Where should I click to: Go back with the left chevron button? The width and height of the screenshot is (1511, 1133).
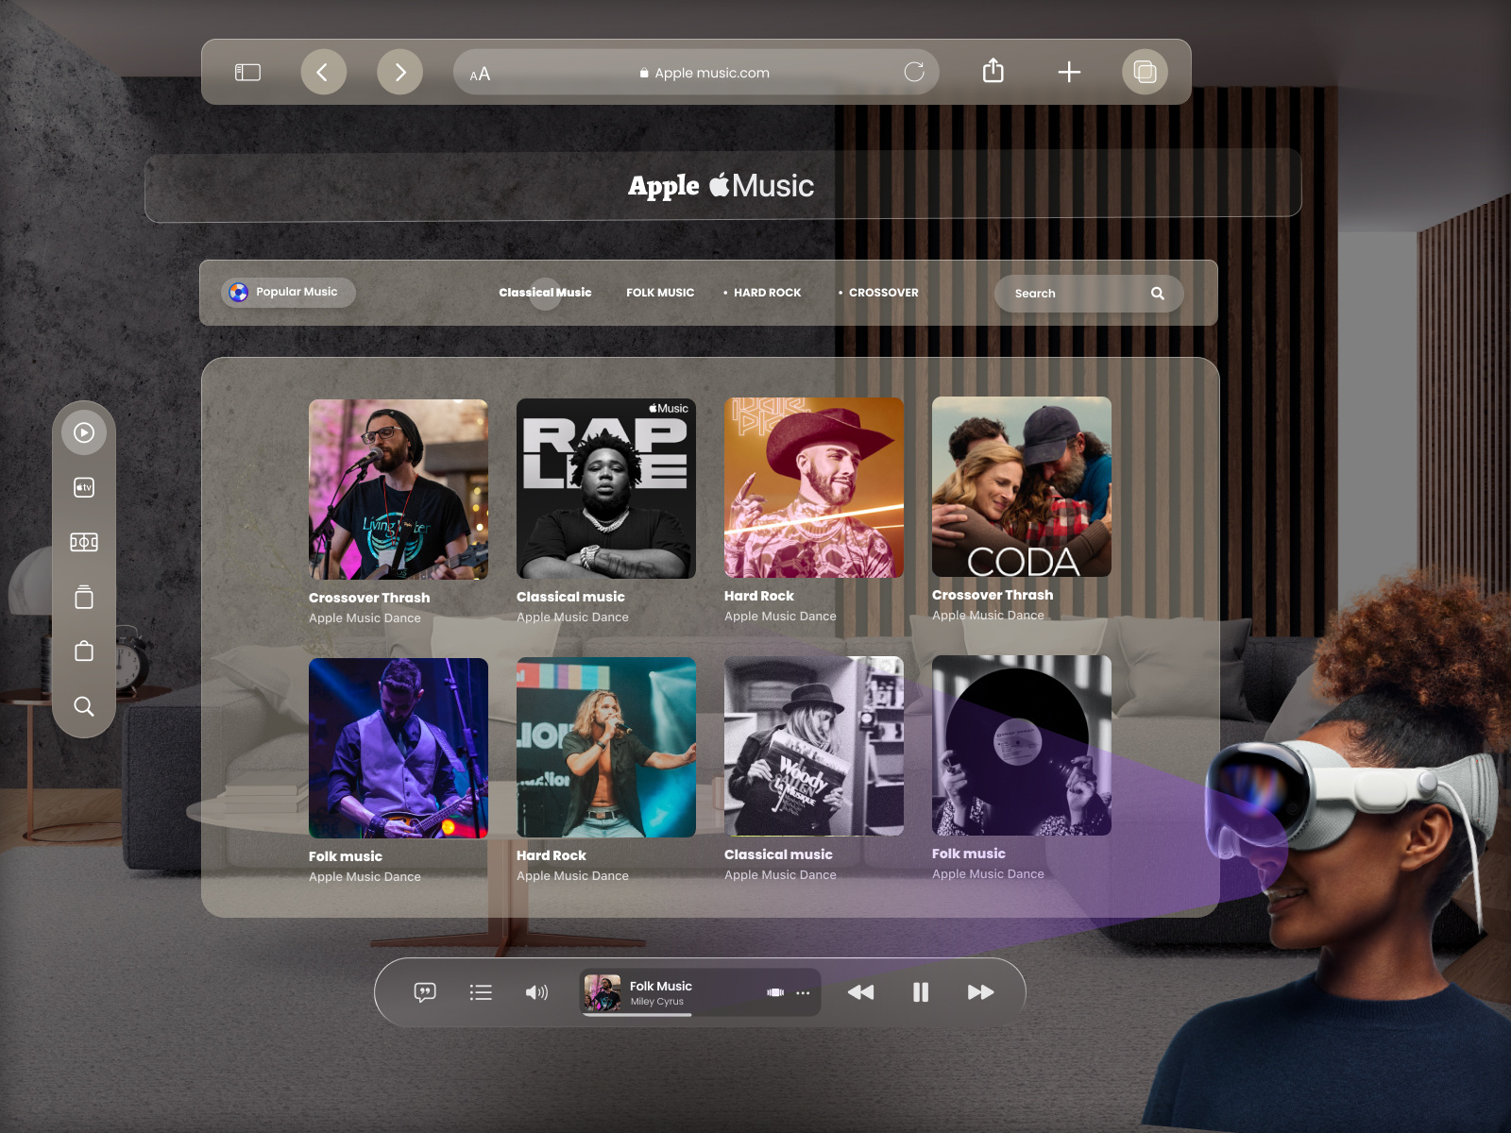tap(323, 72)
